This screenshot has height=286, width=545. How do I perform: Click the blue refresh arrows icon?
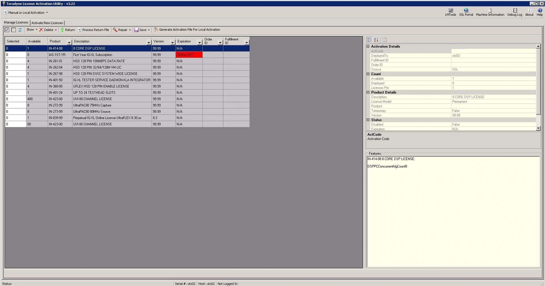[20, 30]
